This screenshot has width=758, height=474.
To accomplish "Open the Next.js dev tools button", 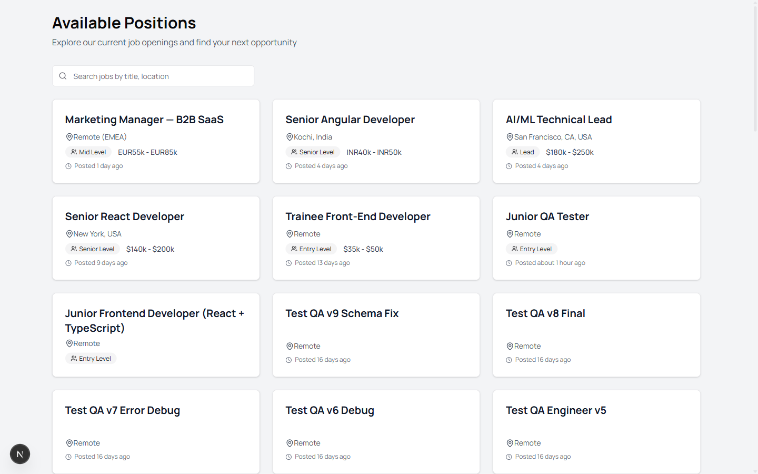I will tap(20, 454).
